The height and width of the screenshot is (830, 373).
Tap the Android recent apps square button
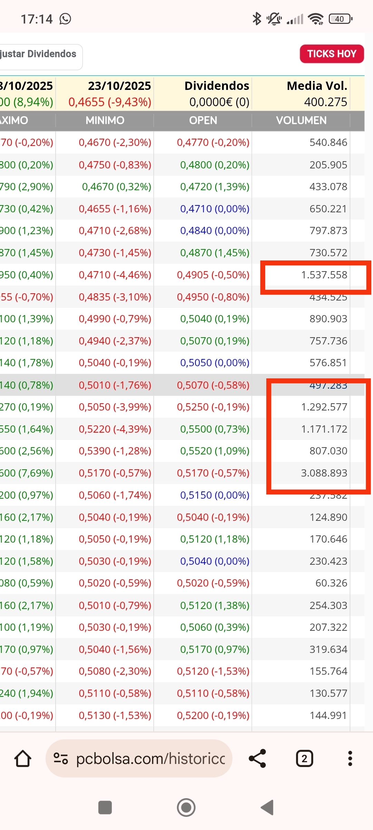[105, 808]
